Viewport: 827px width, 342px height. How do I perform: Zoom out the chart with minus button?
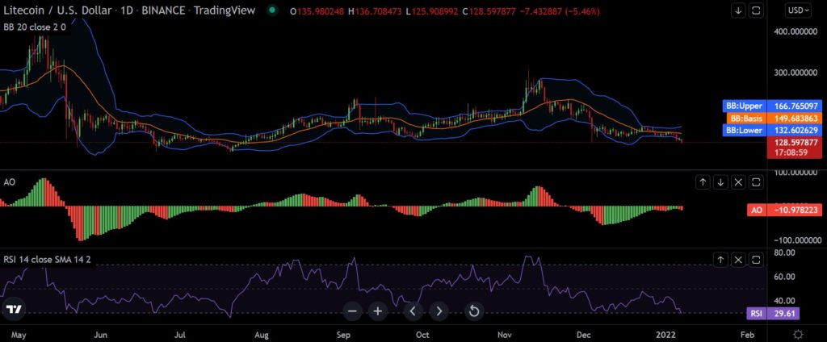pos(352,311)
